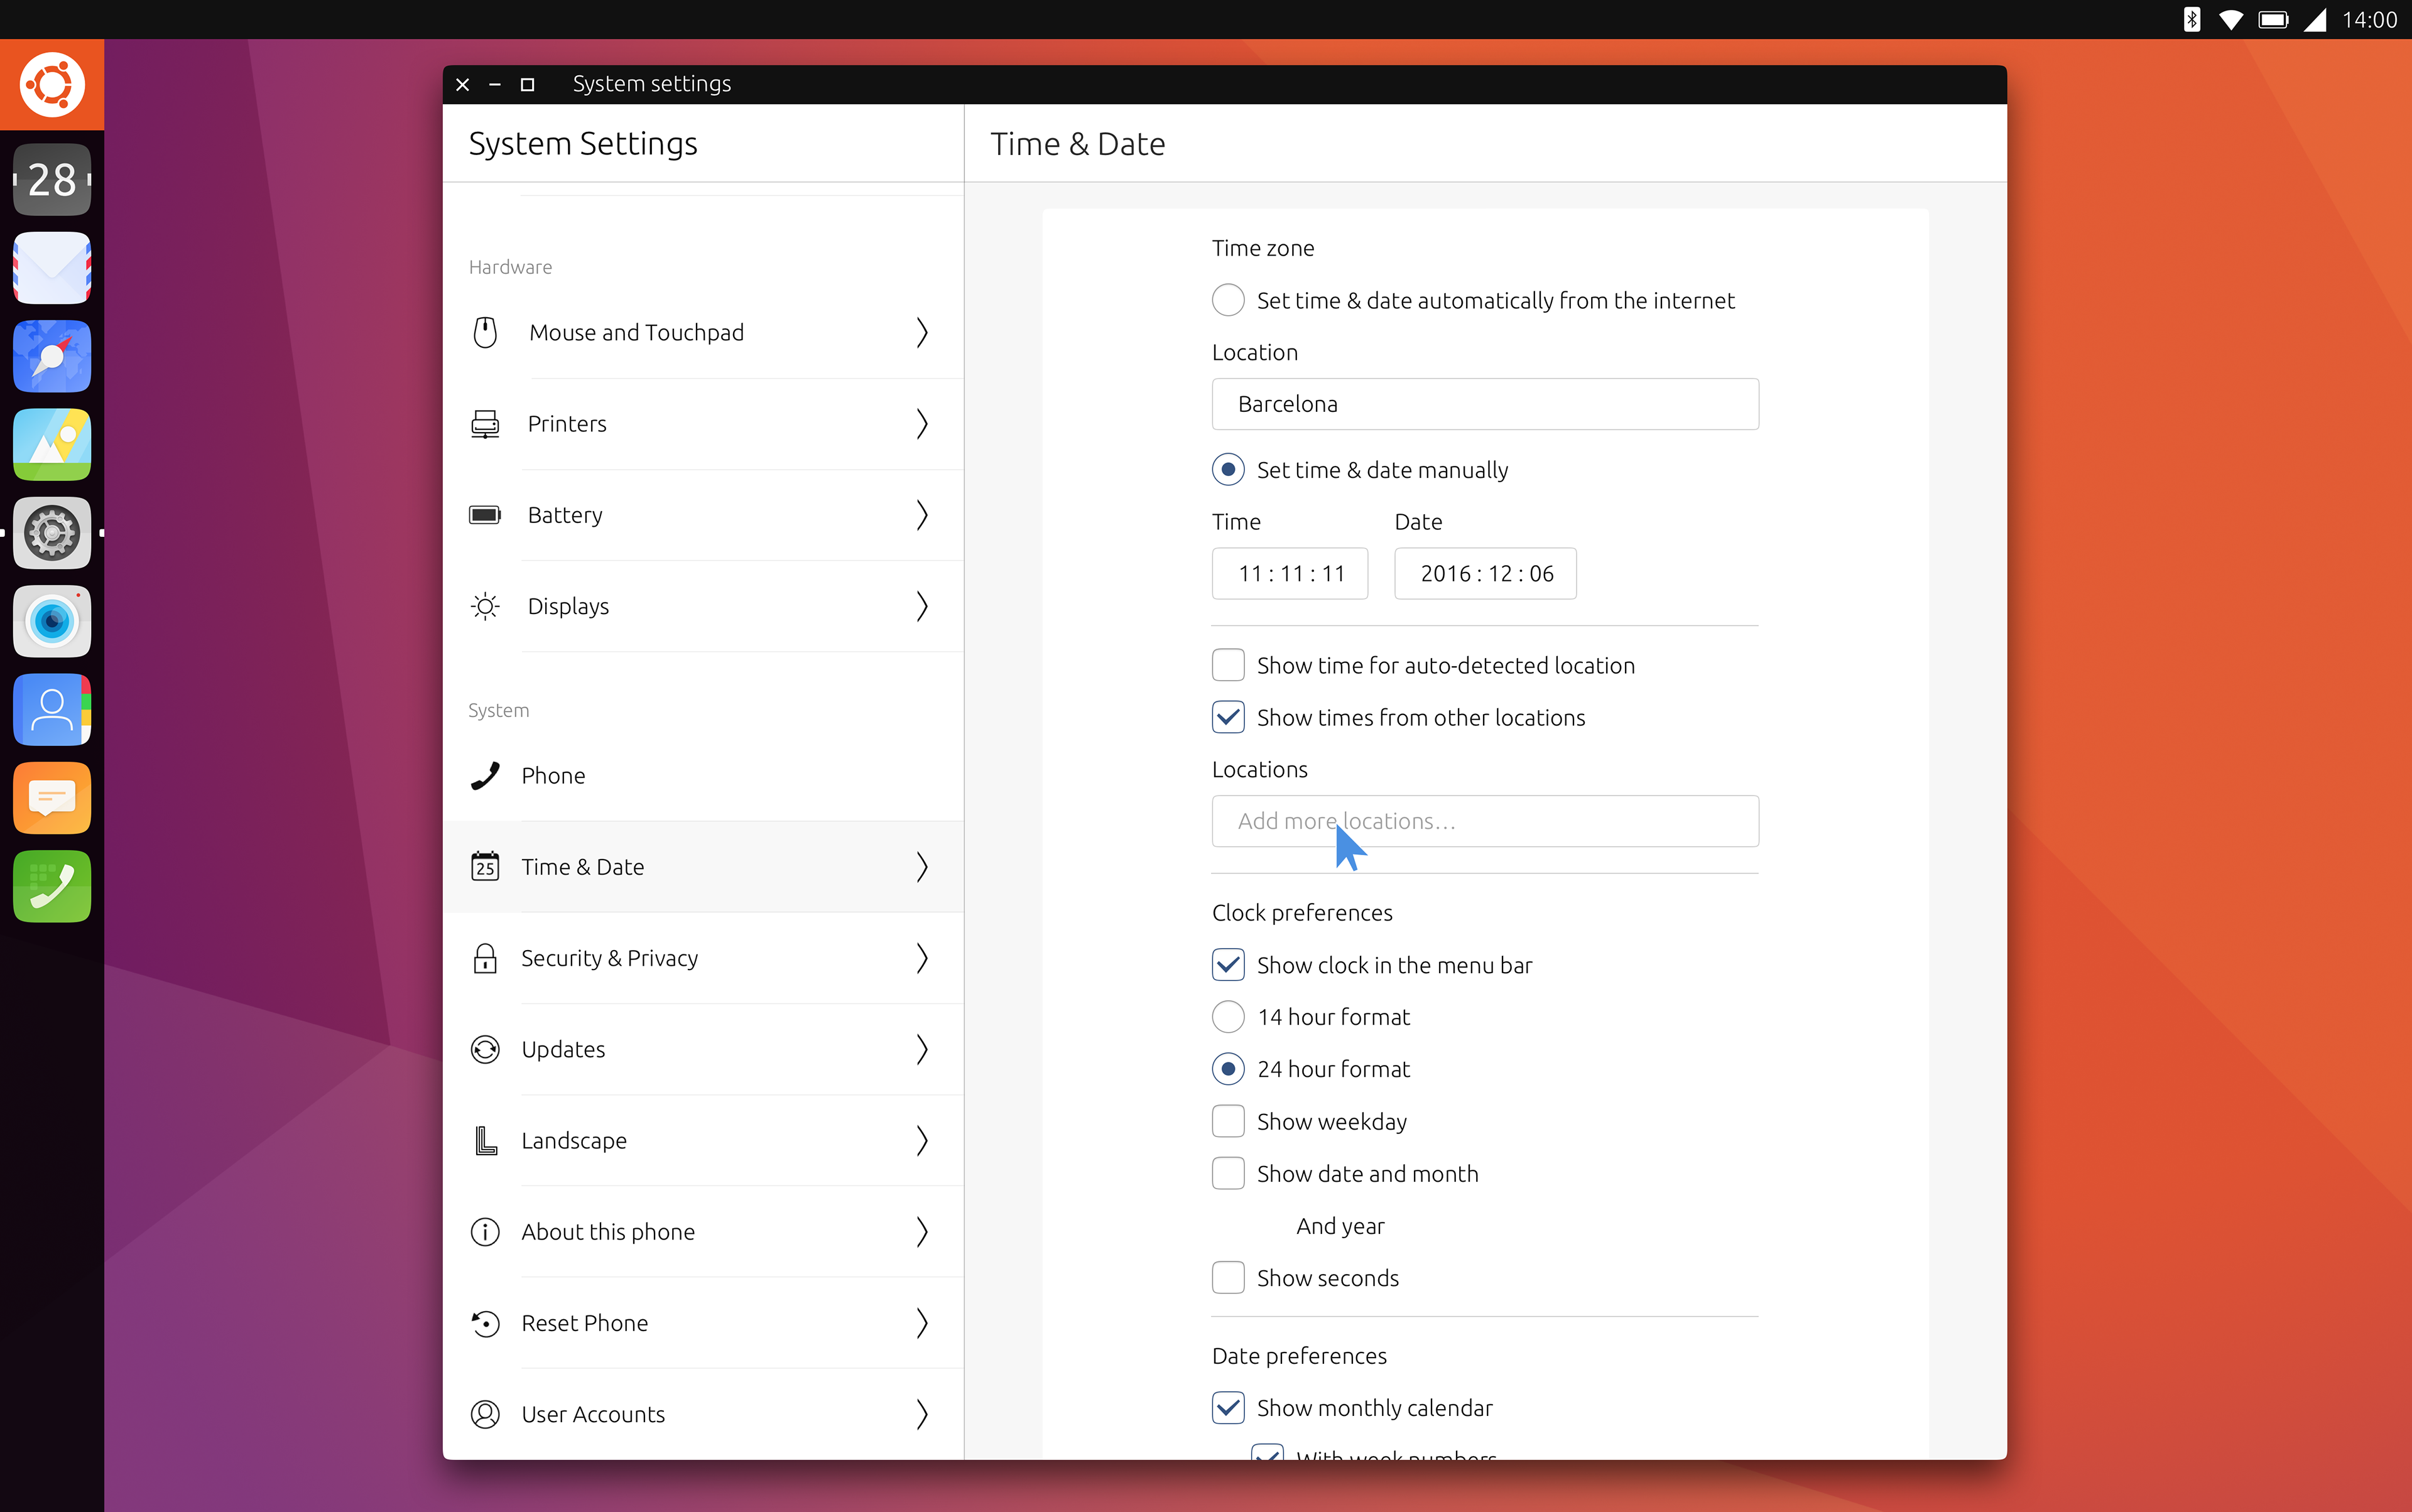Check the Show date and month box
This screenshot has height=1512, width=2412.
(x=1229, y=1173)
